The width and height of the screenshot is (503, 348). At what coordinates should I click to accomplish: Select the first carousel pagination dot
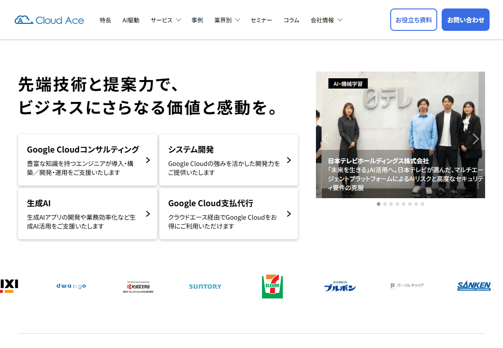pyautogui.click(x=378, y=204)
